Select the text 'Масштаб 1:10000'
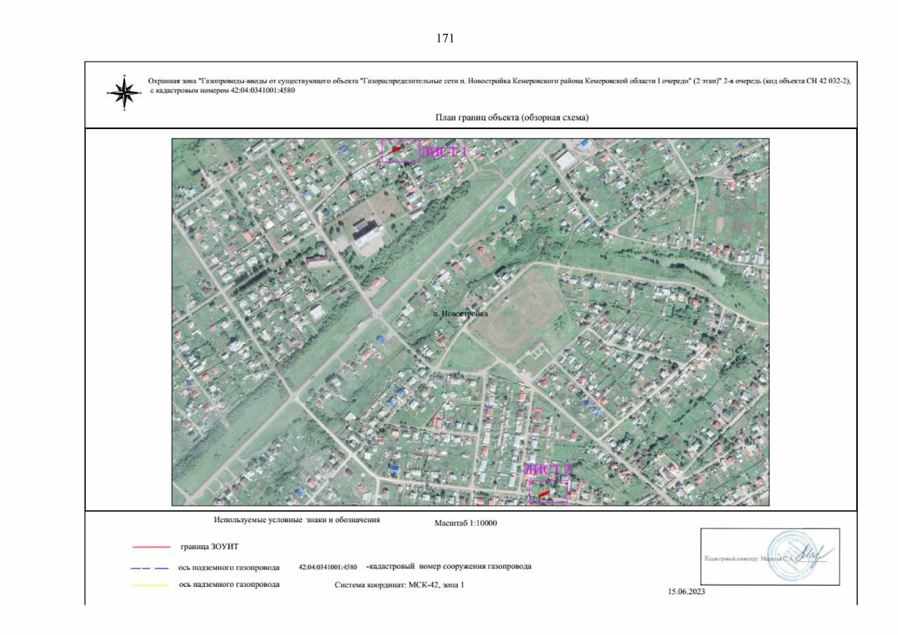 pos(466,523)
